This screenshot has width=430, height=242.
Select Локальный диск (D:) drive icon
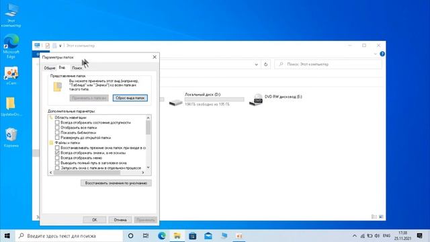[x=175, y=102]
